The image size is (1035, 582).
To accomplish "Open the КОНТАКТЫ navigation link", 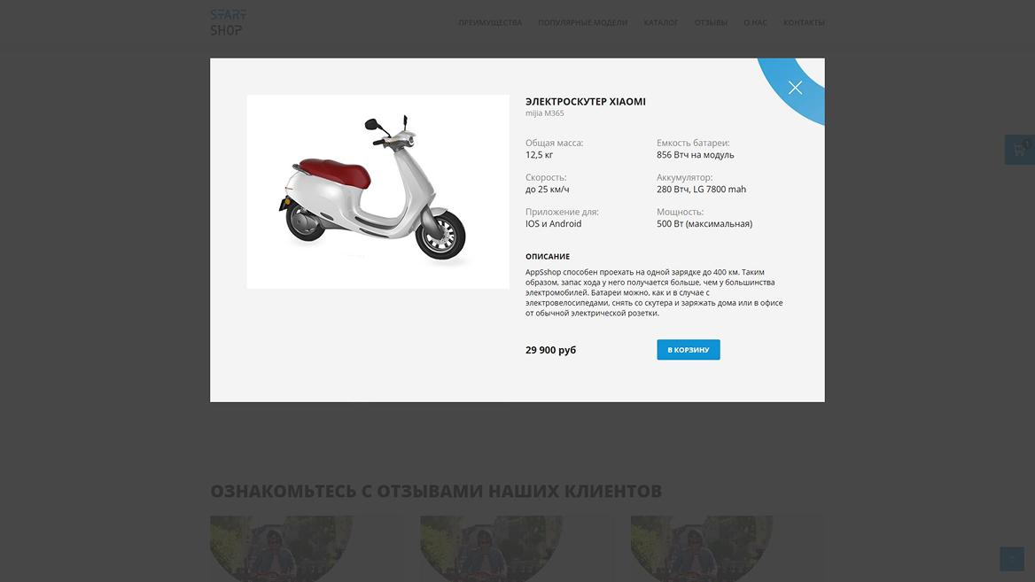I will 804,22.
